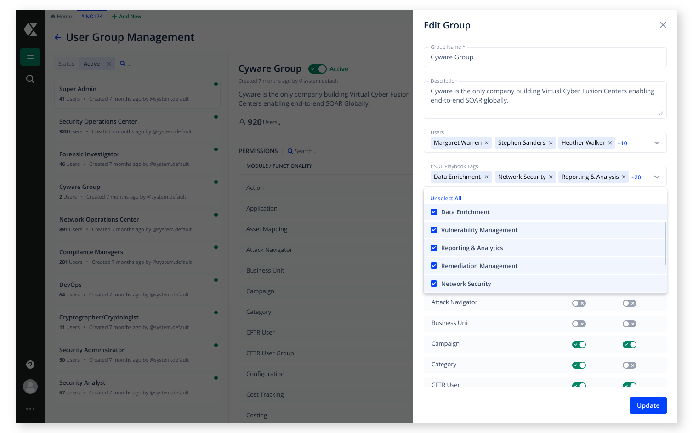
Task: Toggle Cyware Group Active status switch
Action: 318,69
